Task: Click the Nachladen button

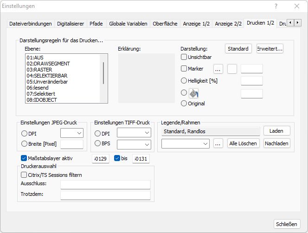Action: pyautogui.click(x=276, y=143)
